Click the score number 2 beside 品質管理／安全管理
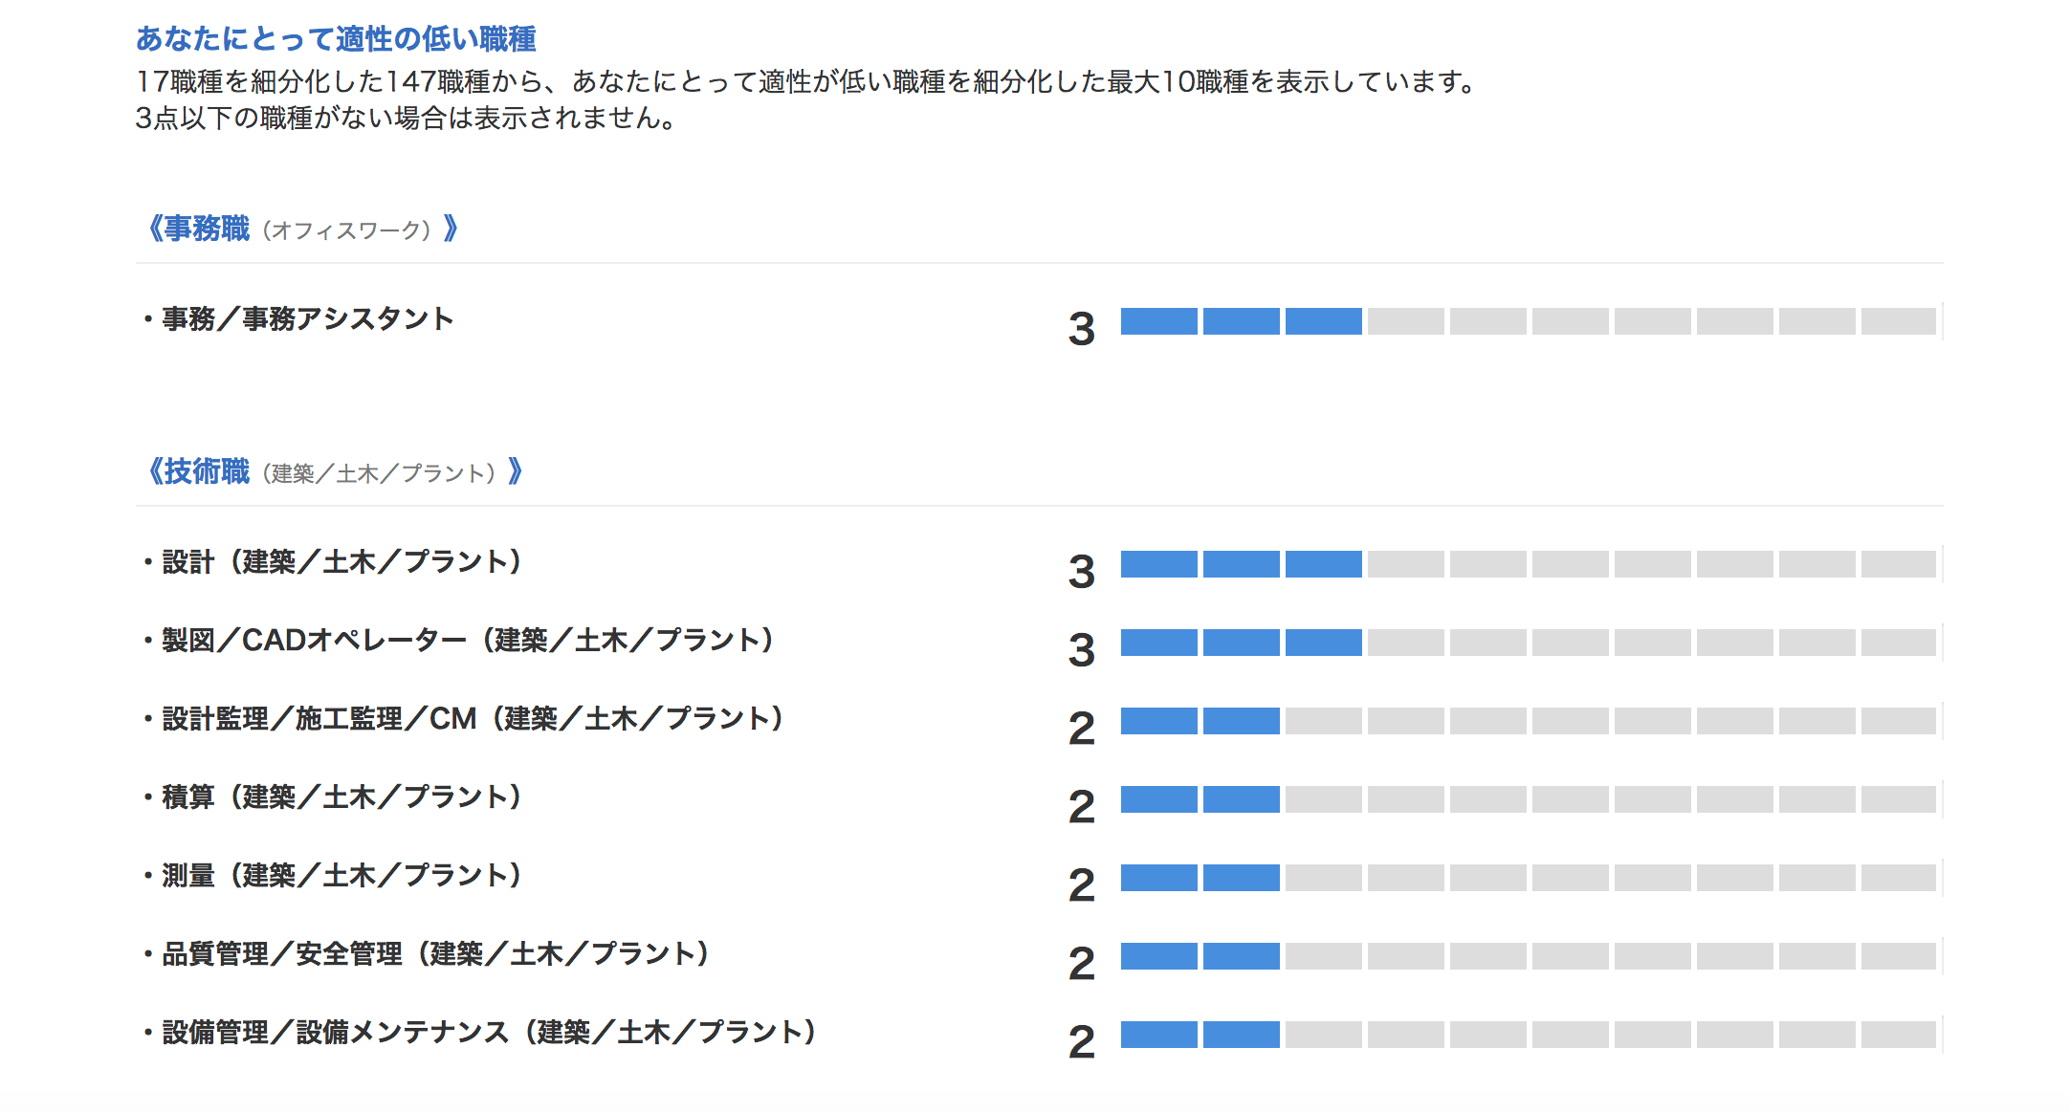2070x1113 pixels. [x=1081, y=964]
